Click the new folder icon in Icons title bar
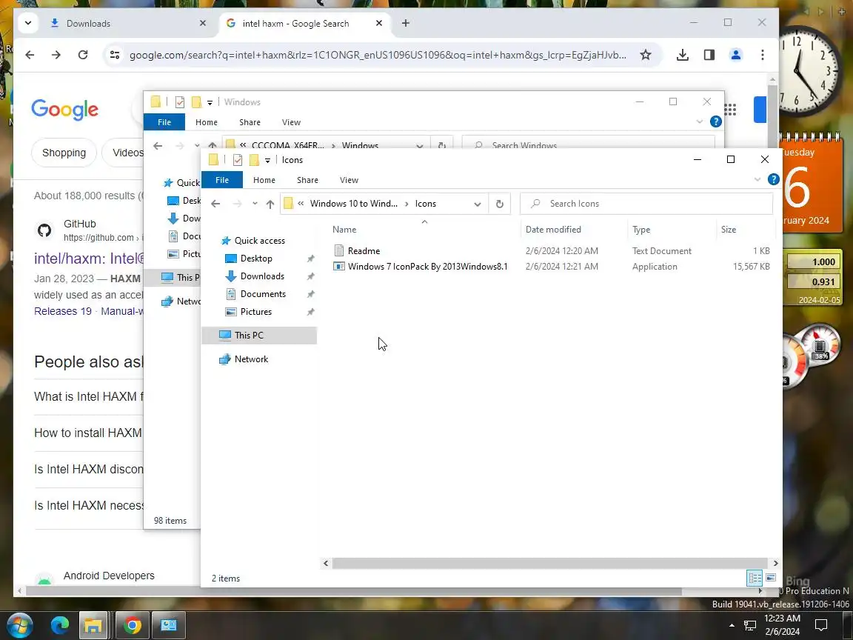Screen dimensions: 853x640 point(254,160)
